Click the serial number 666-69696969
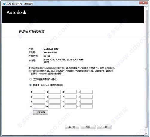This screenshot has height=137, width=150. pyautogui.click(x=51, y=53)
